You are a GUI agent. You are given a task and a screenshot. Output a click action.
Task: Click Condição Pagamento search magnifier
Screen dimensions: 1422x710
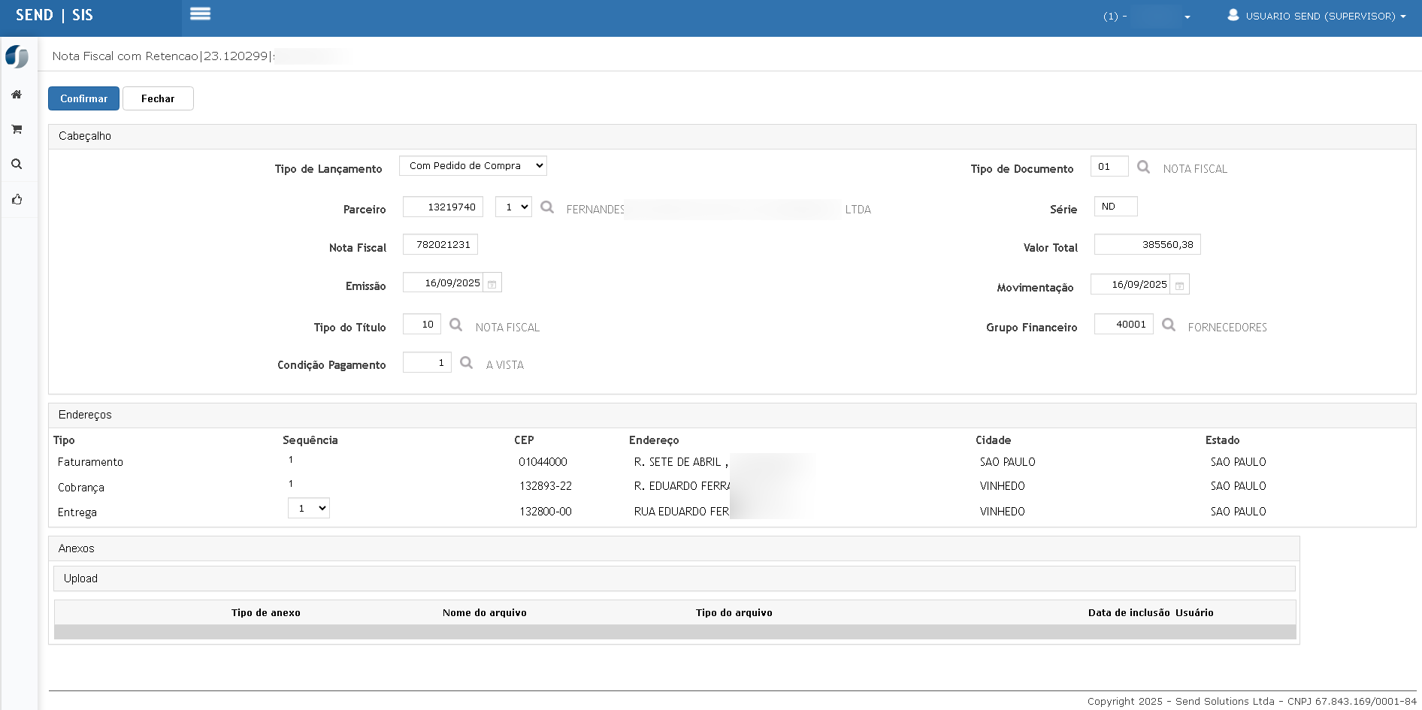467,363
